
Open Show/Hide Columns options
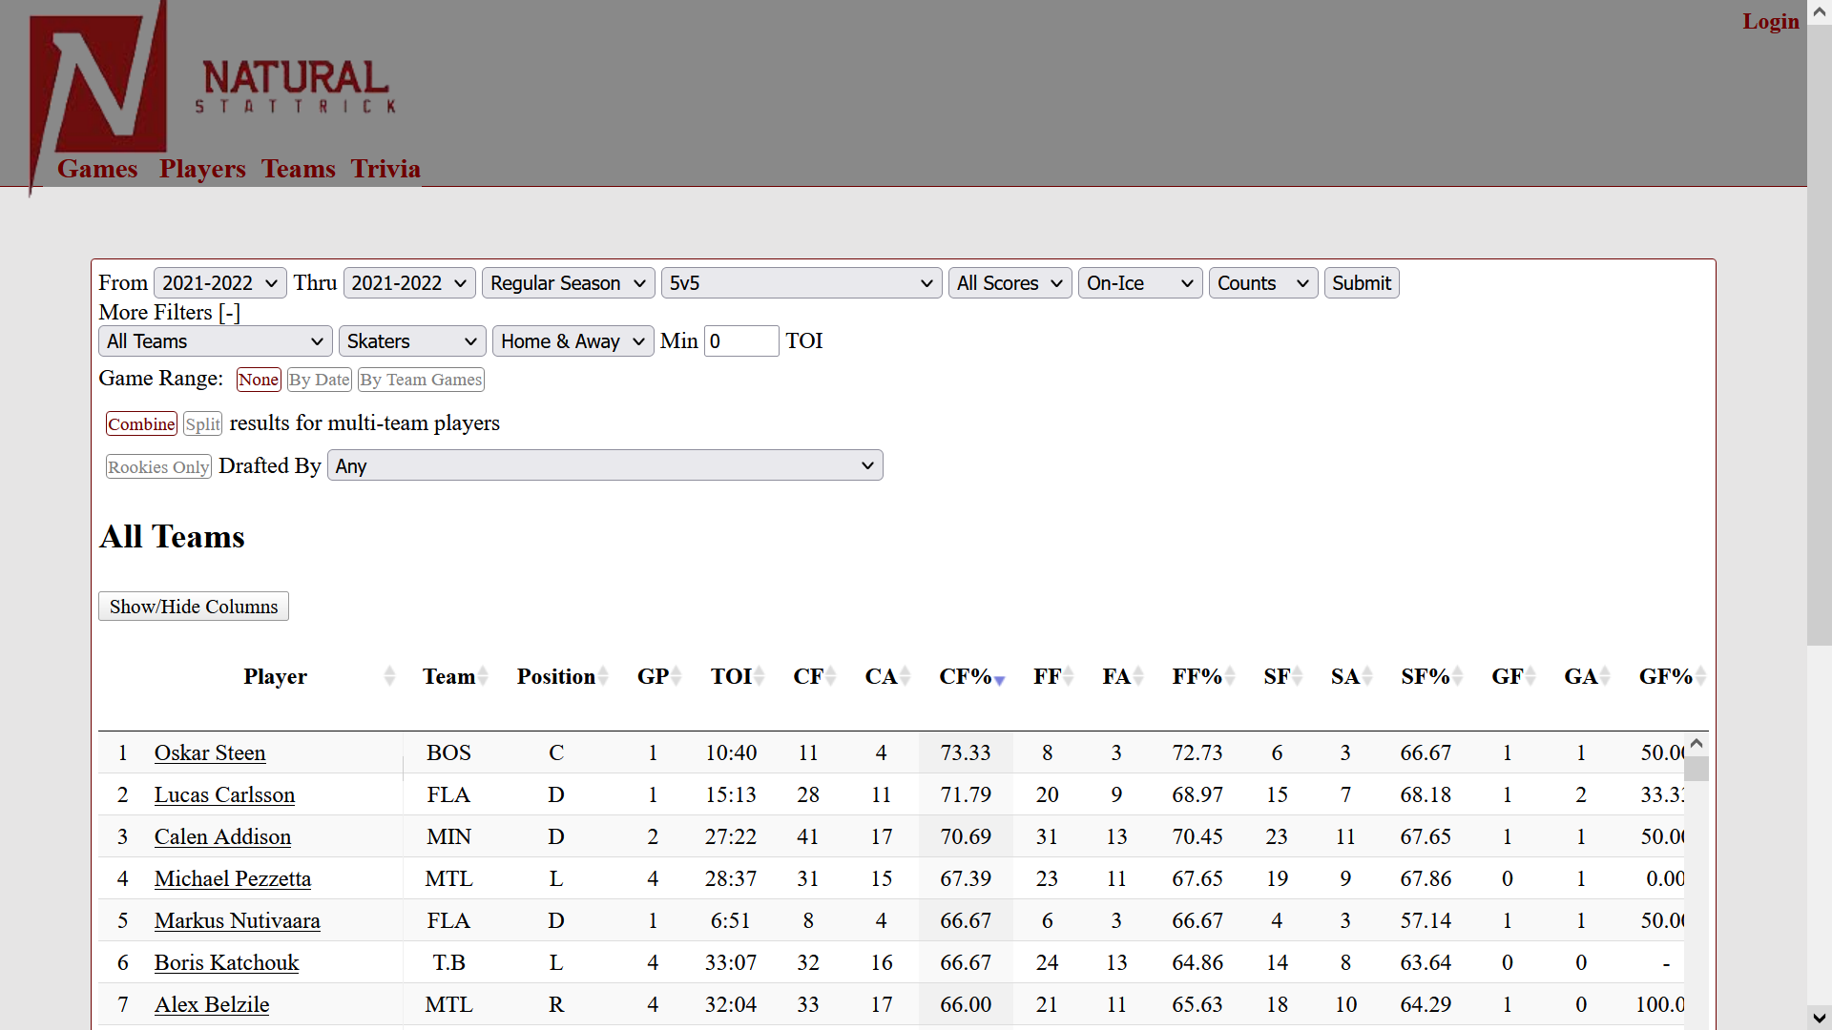[x=193, y=608]
